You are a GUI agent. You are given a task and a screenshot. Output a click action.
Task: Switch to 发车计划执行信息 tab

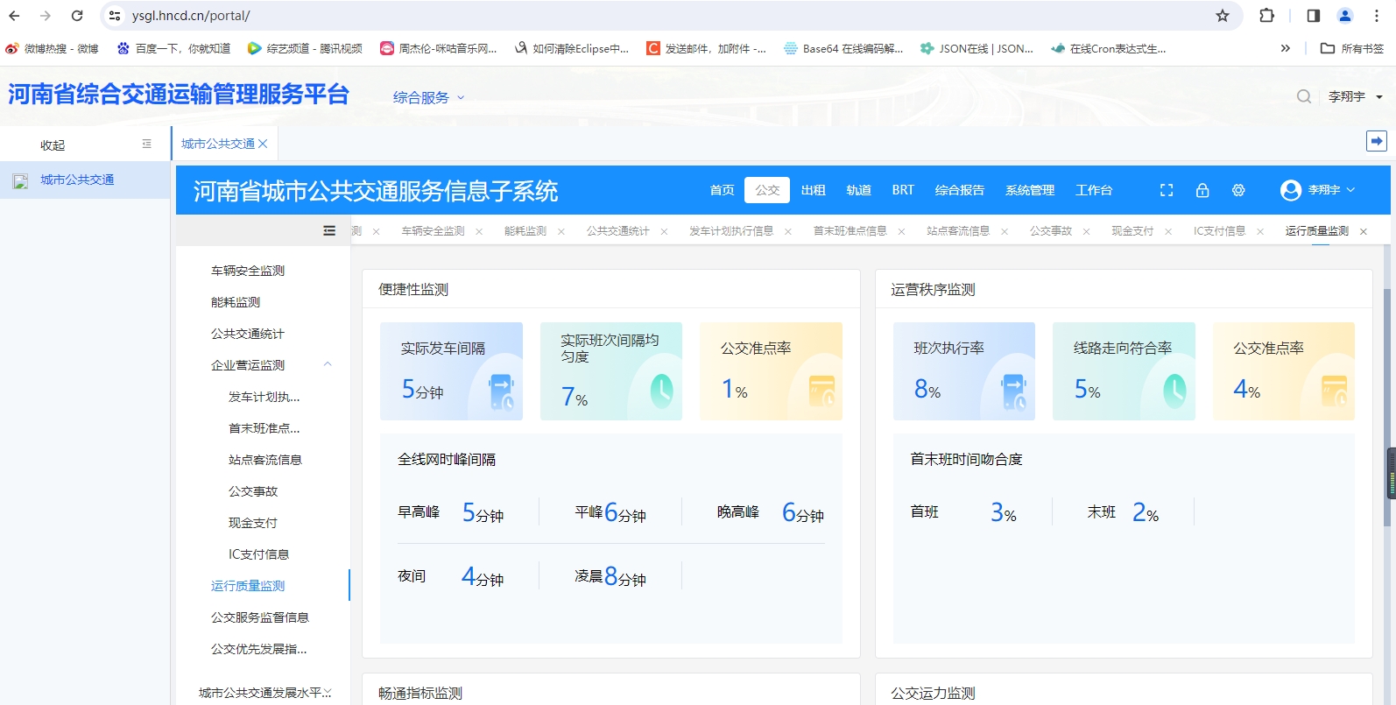730,231
